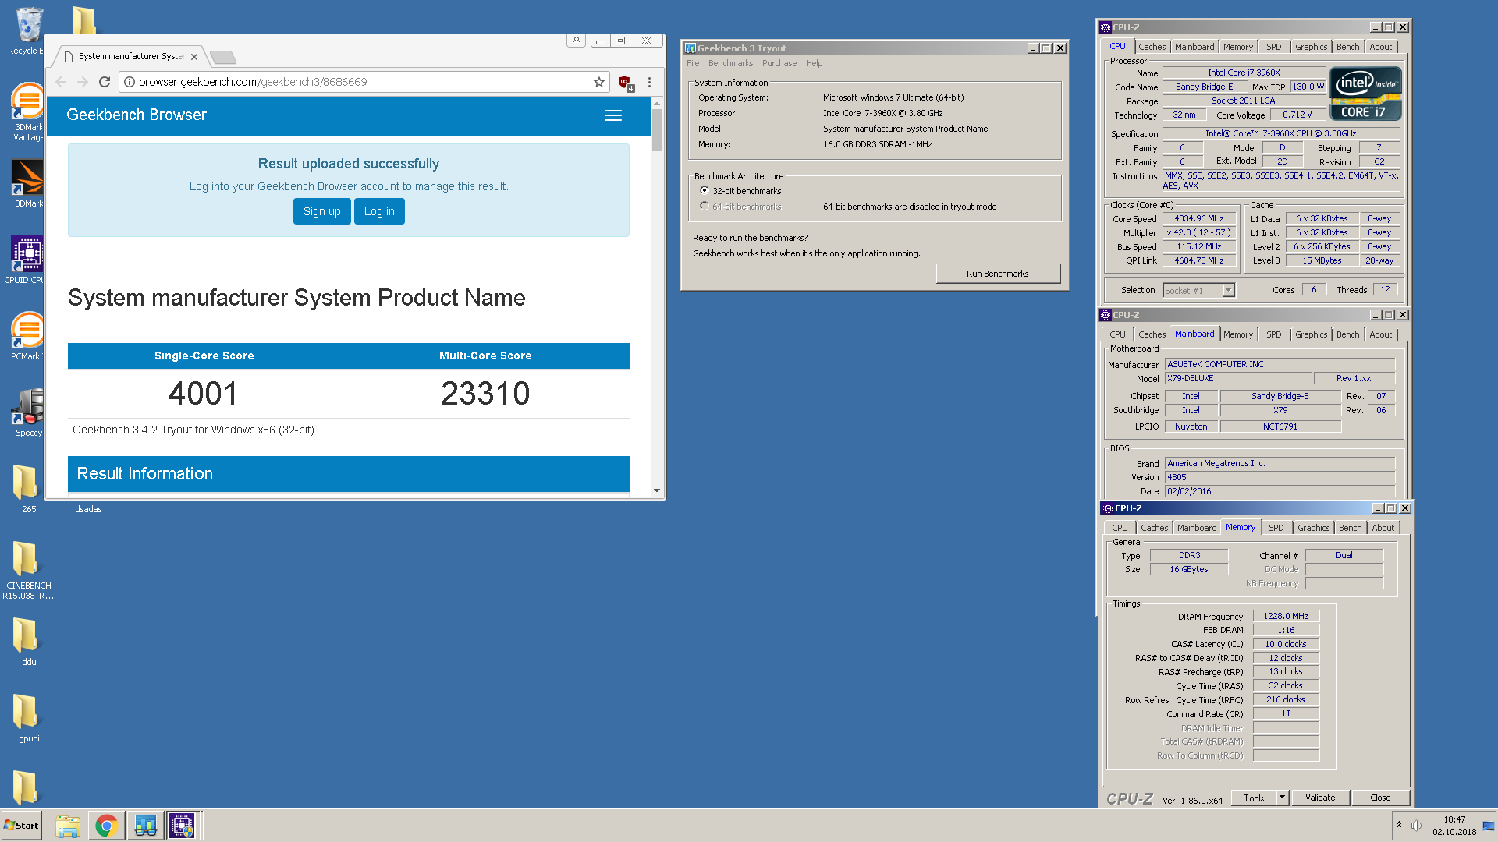
Task: Click the scrollbar down arrow in browser
Action: [657, 490]
